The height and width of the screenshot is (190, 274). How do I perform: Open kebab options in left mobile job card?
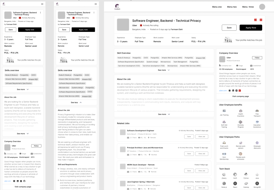pyautogui.click(x=40, y=13)
